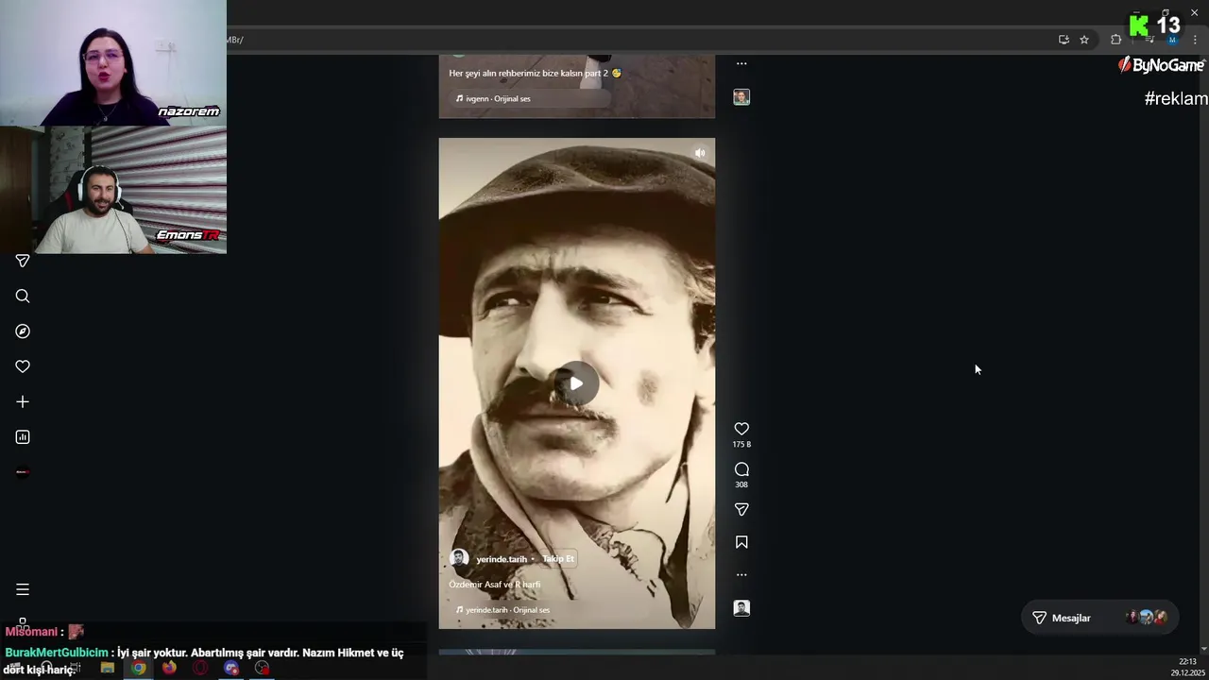1209x680 pixels.
Task: Open profile avatar in left sidebar
Action: (x=23, y=472)
